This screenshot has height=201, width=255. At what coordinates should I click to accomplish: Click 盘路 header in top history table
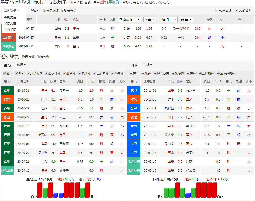(210, 20)
